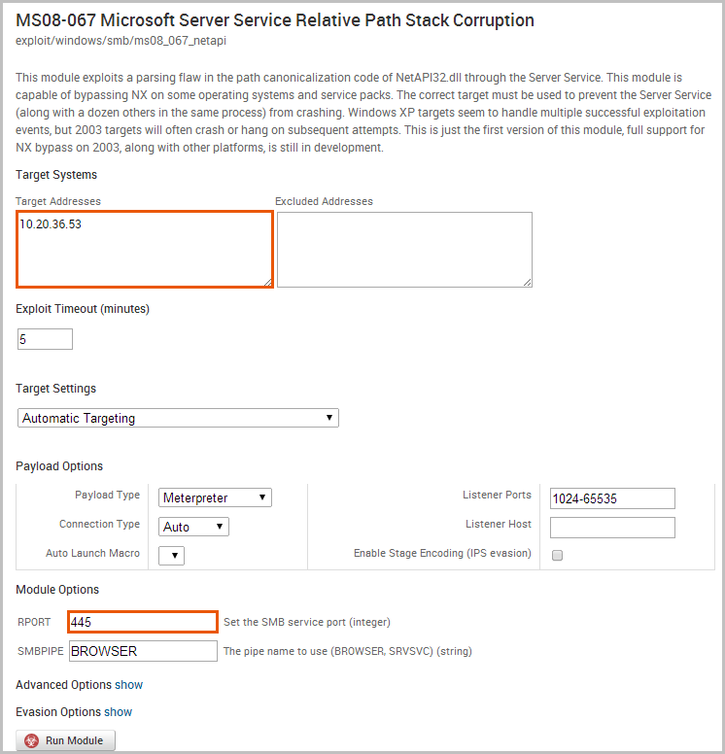Select the empty Listener Host field
725x754 pixels.
612,528
